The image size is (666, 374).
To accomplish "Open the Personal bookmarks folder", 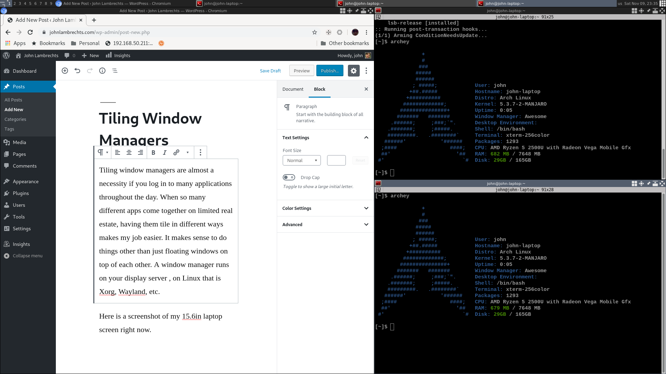I will tap(85, 43).
